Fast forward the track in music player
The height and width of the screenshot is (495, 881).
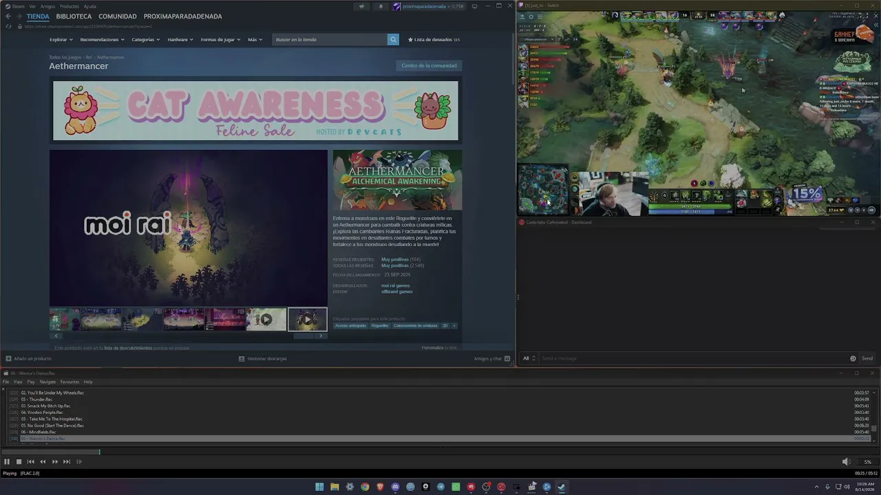click(55, 462)
